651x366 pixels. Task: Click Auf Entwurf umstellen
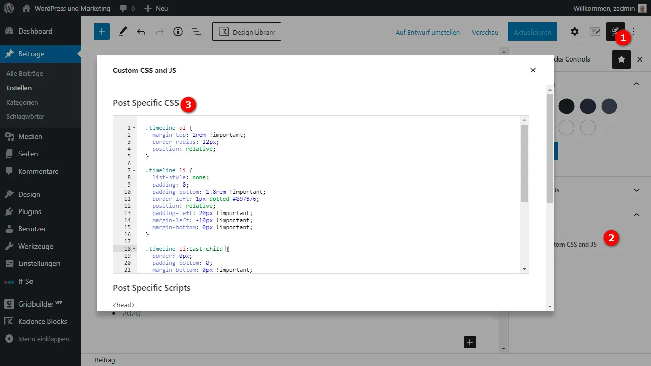point(428,32)
